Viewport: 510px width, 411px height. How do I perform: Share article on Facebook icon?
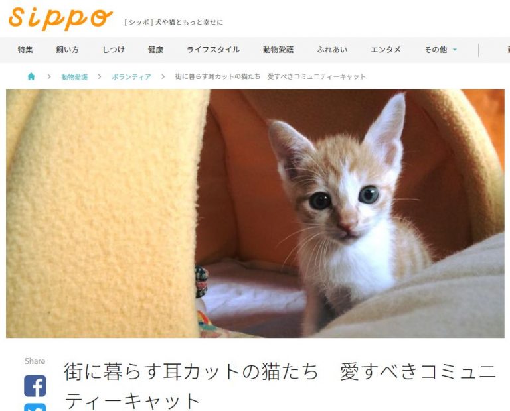coord(35,386)
